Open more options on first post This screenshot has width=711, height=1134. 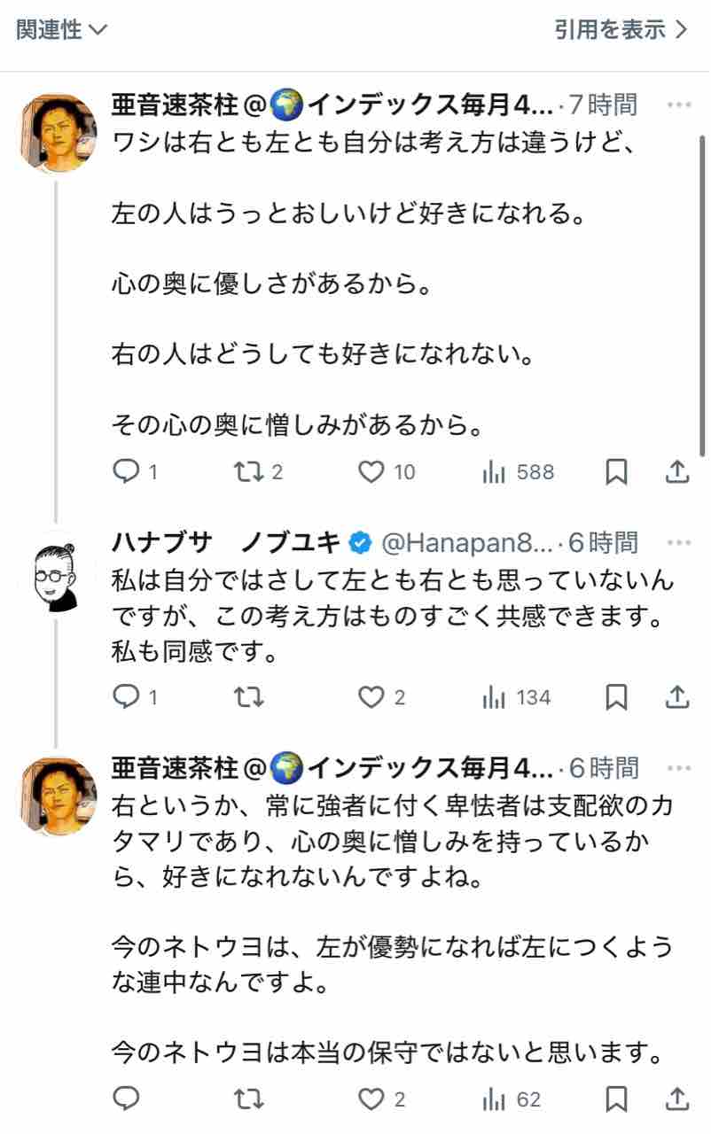[x=678, y=105]
